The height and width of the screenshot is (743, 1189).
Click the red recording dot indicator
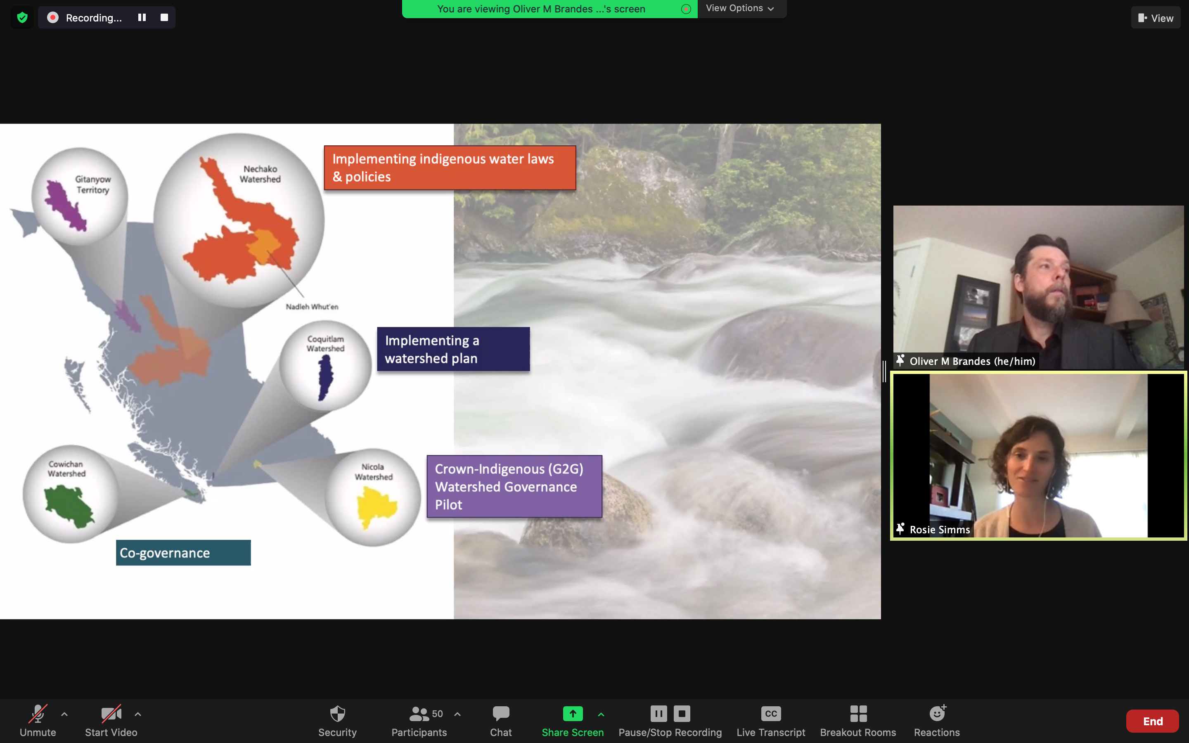coord(53,18)
